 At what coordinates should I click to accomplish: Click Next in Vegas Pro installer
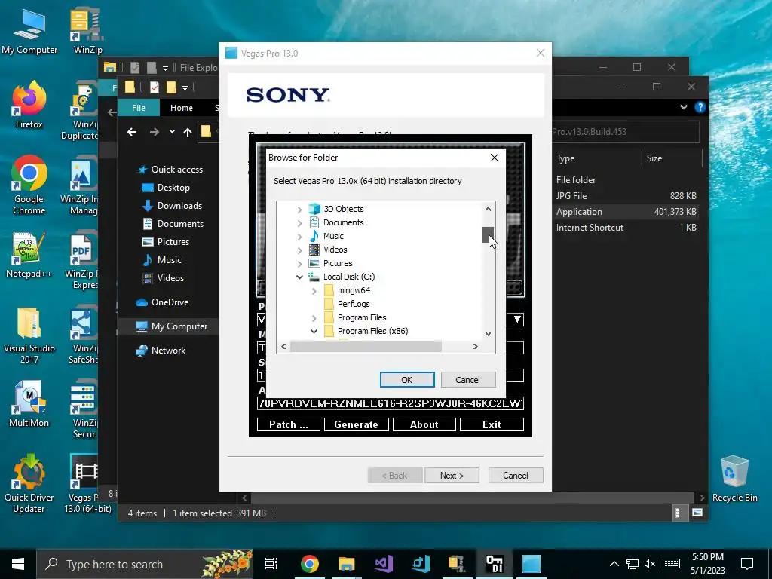tap(452, 475)
